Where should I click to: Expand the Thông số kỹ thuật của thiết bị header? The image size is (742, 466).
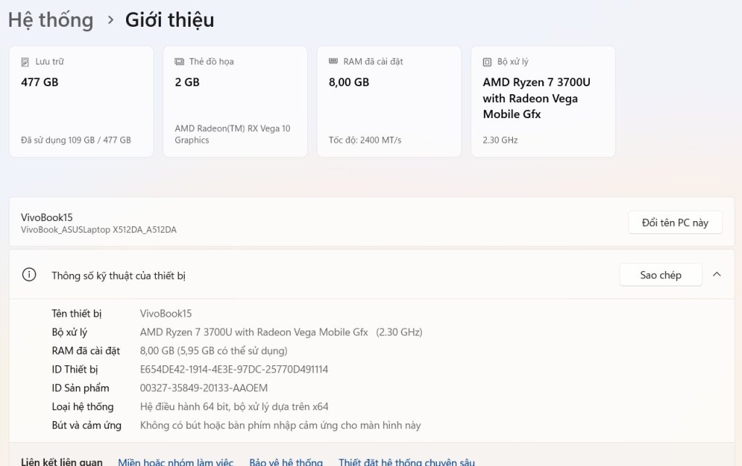tap(372, 275)
